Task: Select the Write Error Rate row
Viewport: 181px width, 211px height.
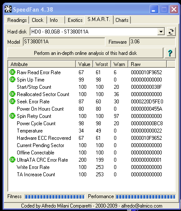Action: pyautogui.click(x=91, y=167)
